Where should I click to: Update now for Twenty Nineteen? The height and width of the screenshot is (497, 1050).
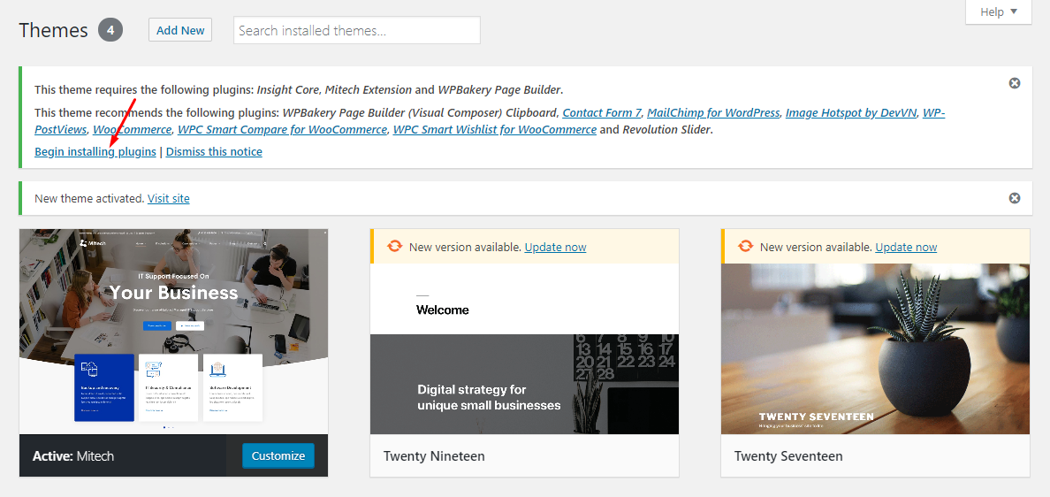(555, 247)
